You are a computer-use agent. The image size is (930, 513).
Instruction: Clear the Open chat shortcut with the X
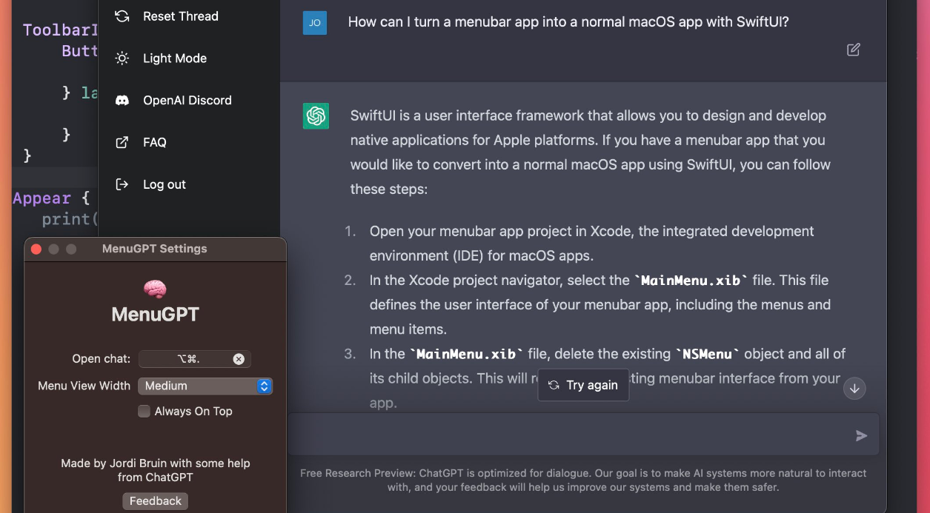pos(239,359)
